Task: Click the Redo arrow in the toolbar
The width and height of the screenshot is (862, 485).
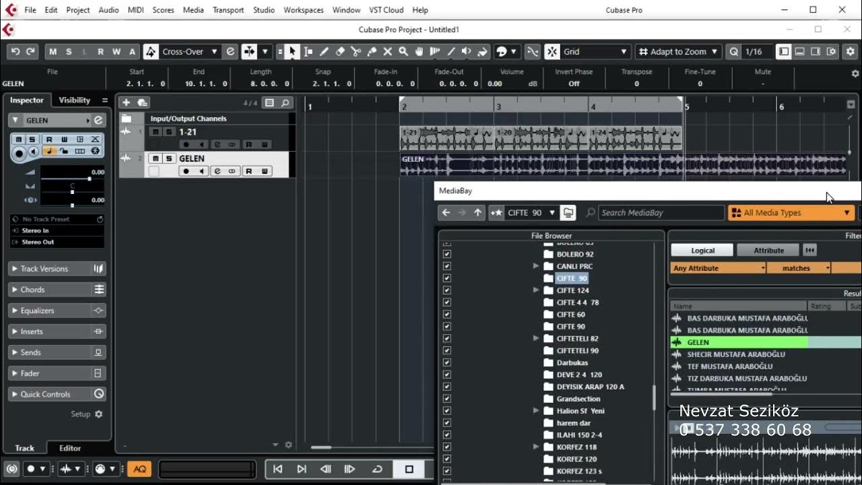Action: pos(29,51)
